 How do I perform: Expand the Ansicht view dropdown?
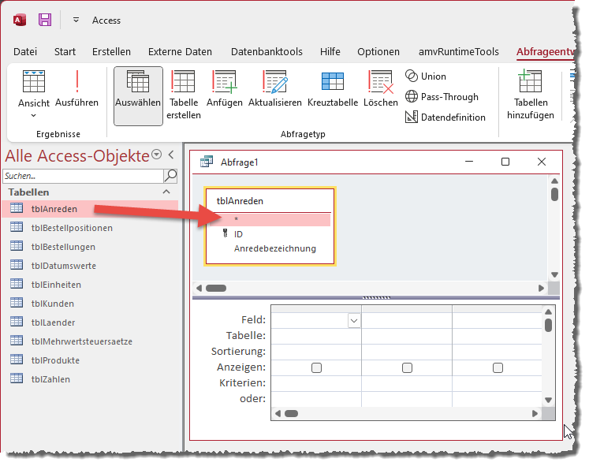pos(34,115)
